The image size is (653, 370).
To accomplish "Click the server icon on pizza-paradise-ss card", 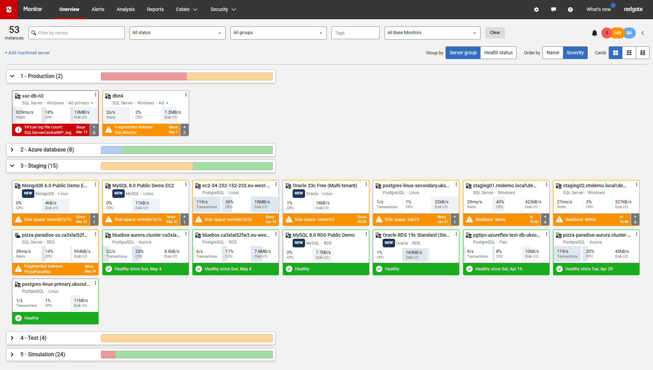I will pyautogui.click(x=18, y=235).
